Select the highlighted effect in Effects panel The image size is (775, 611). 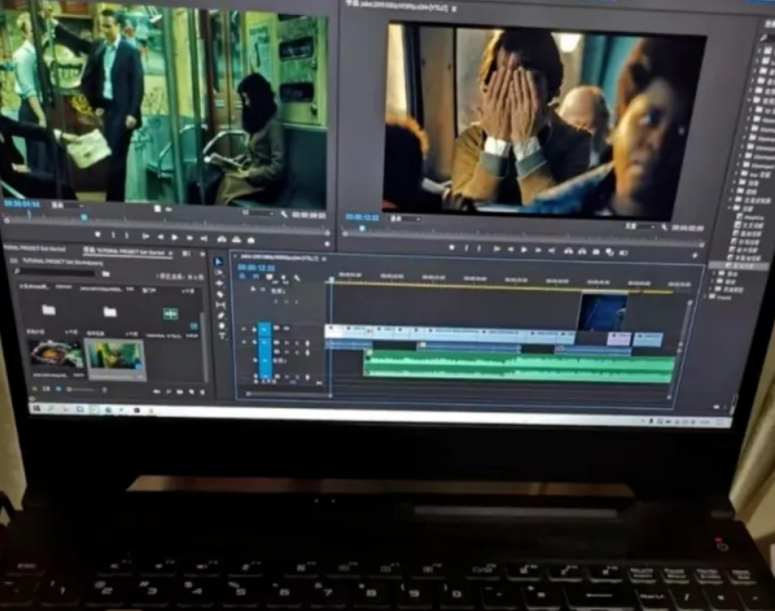point(737,266)
